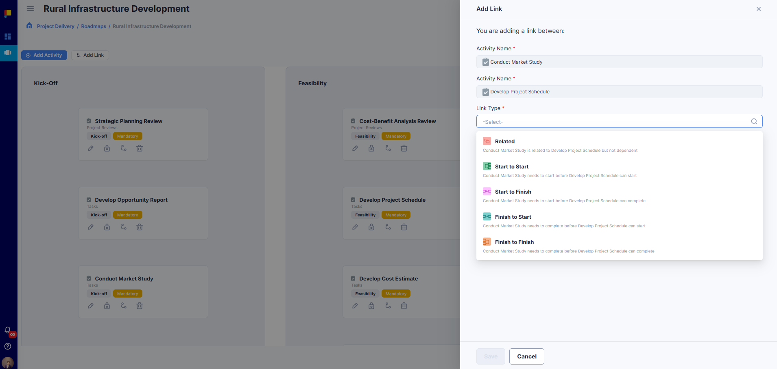The width and height of the screenshot is (777, 369).
Task: Delete the Develop Project Schedule activity
Action: point(404,227)
